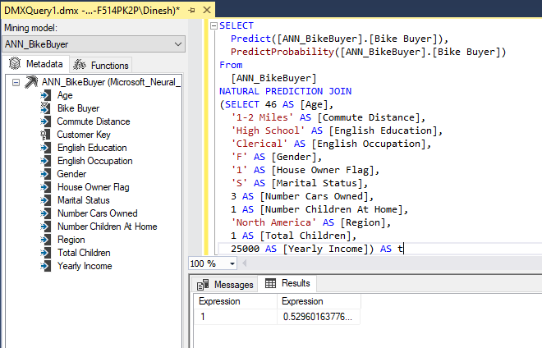Click the Results tab grid icon
This screenshot has height=348, width=542.
(270, 283)
